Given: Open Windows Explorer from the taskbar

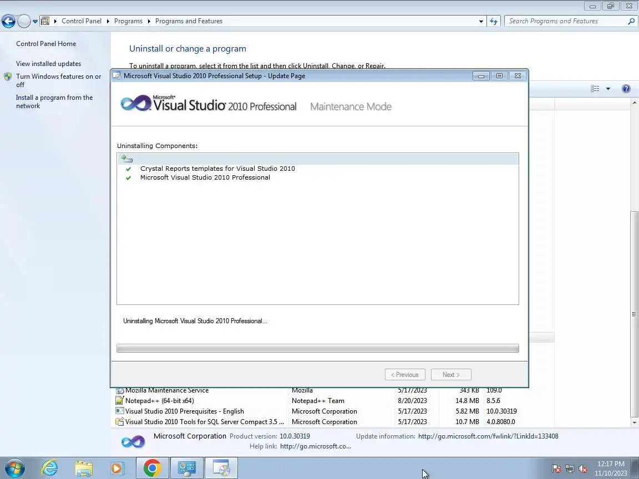Looking at the screenshot, I should (84, 468).
